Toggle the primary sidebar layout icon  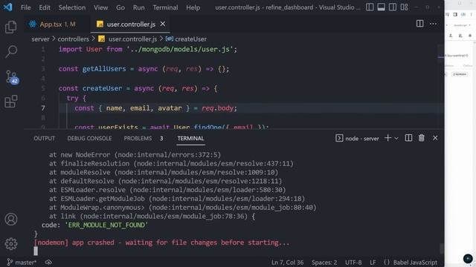370,7
